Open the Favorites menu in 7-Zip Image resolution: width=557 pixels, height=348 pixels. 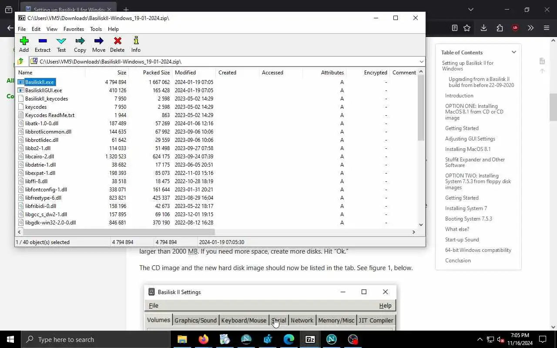(x=74, y=29)
